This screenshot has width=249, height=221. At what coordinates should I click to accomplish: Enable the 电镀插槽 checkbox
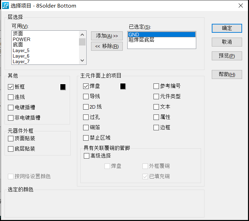point(11,108)
